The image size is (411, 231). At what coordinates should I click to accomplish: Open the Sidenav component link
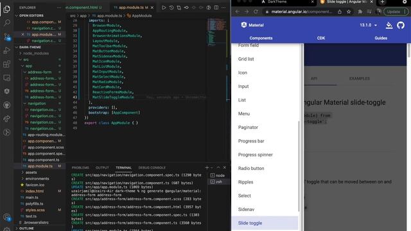(x=246, y=209)
